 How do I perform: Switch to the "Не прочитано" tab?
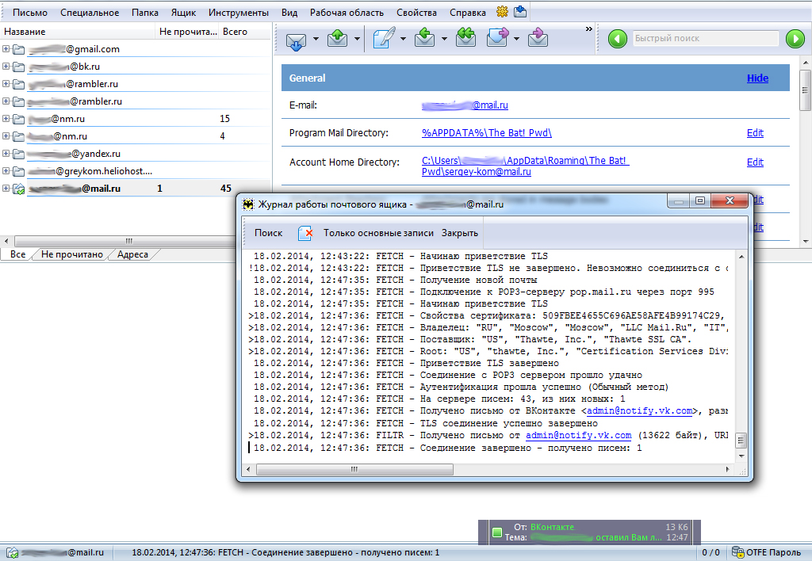(72, 254)
